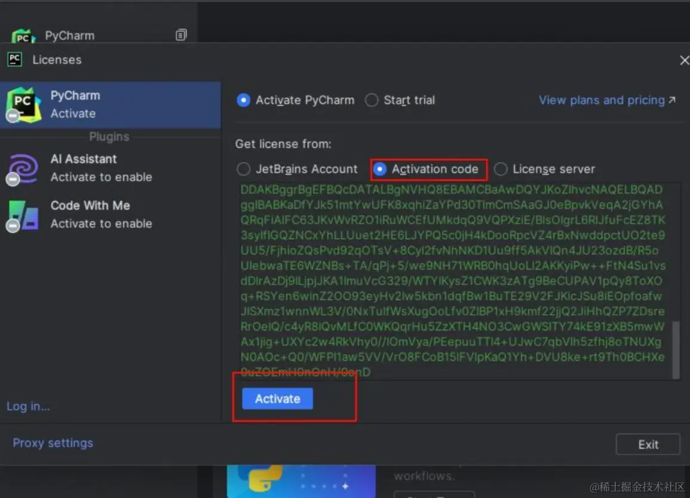The image size is (690, 498).
Task: Click the Plugins section header text
Action: (109, 137)
